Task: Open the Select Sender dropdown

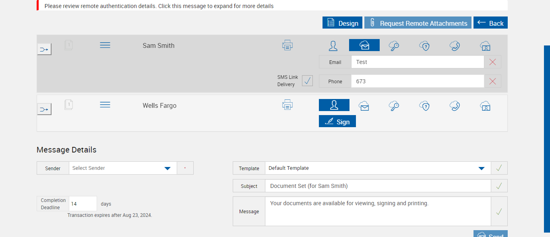Action: coord(123,168)
